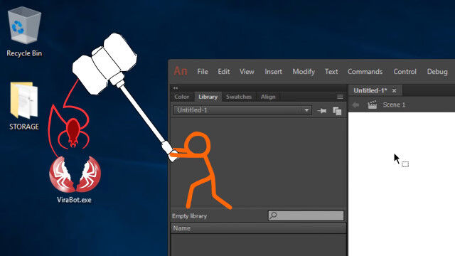Sort library by Name column header
The width and height of the screenshot is (455, 256).
(x=258, y=228)
